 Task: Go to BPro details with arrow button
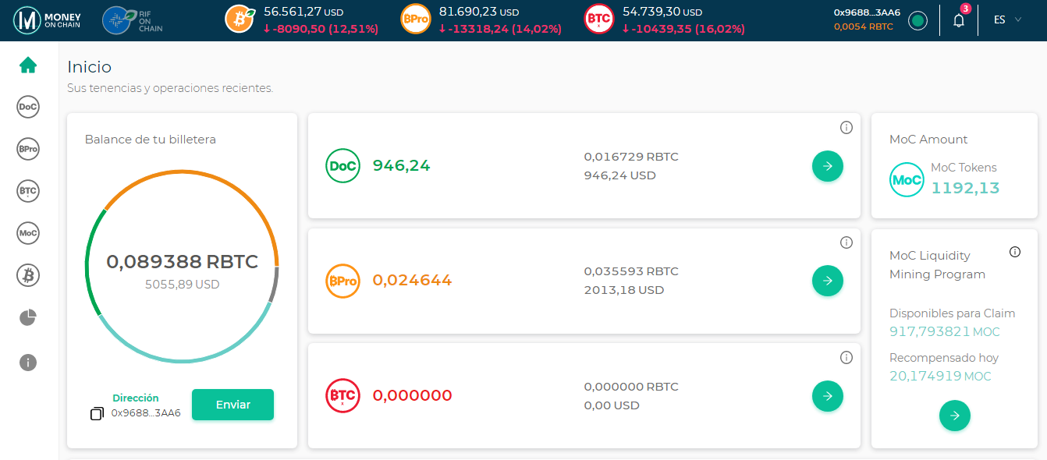[828, 281]
